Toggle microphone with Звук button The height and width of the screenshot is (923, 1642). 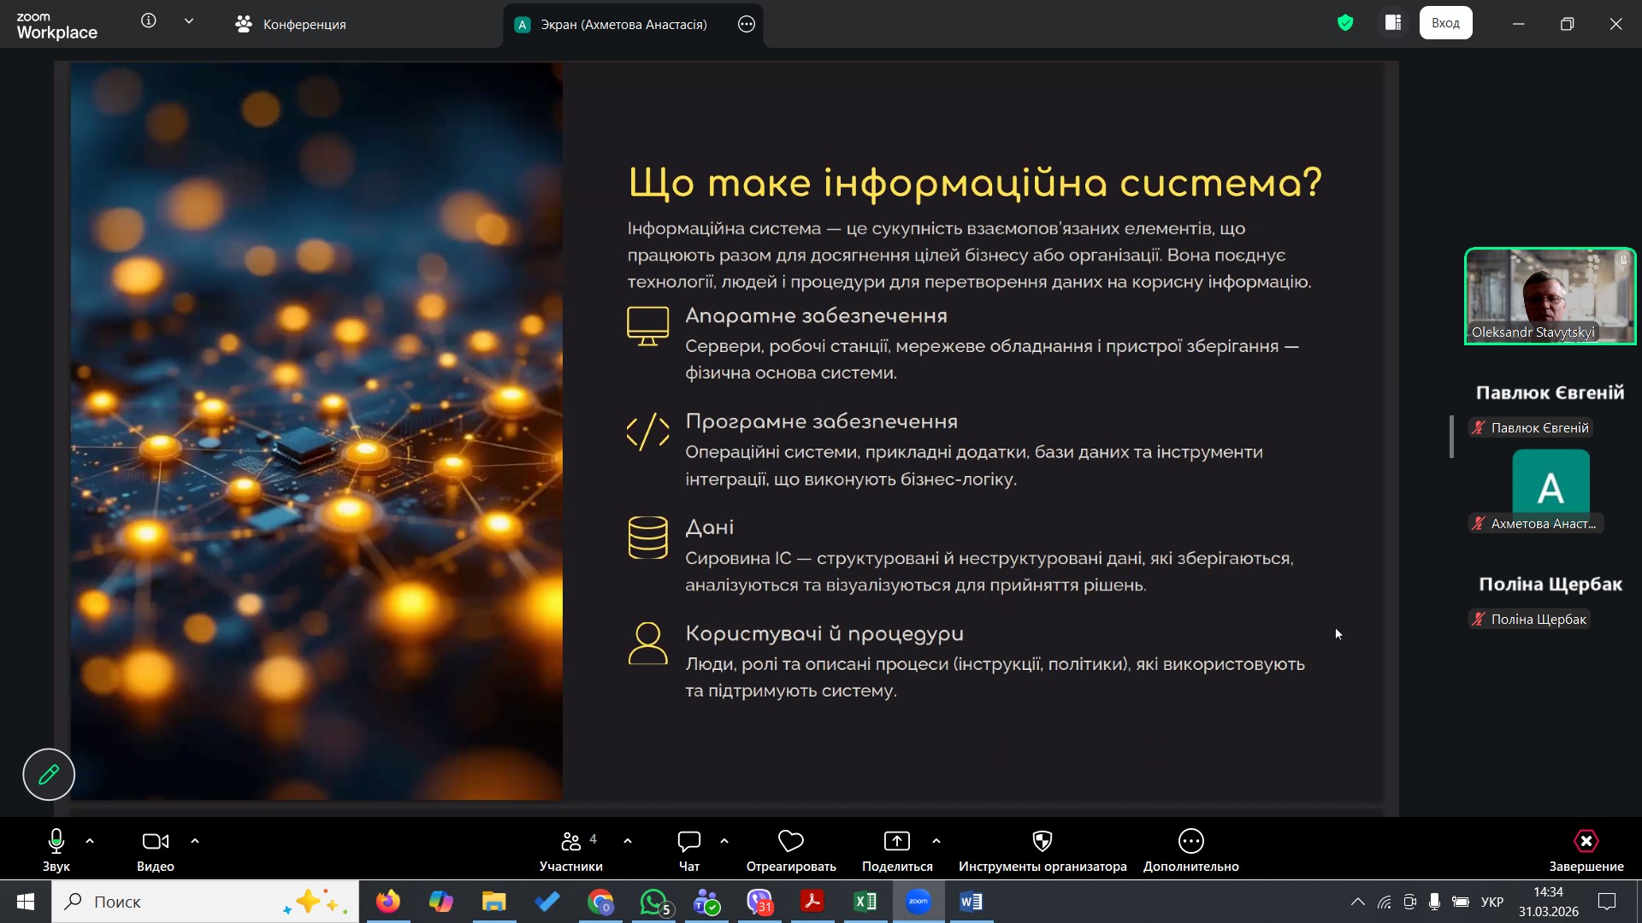click(x=56, y=842)
